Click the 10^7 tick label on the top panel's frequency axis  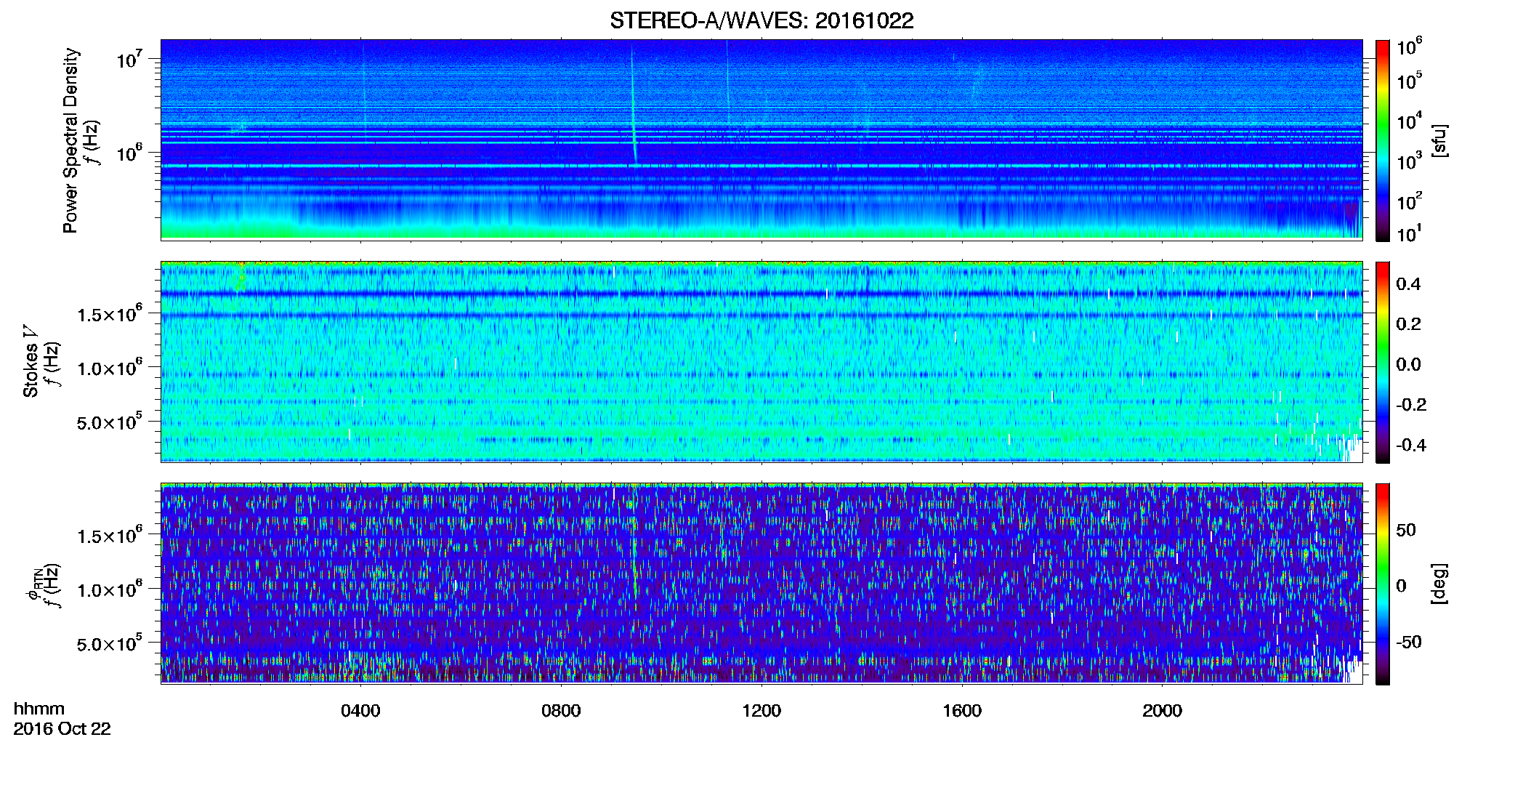pos(129,58)
